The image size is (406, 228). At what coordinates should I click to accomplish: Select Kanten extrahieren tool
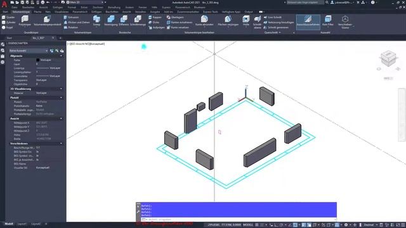point(180,23)
